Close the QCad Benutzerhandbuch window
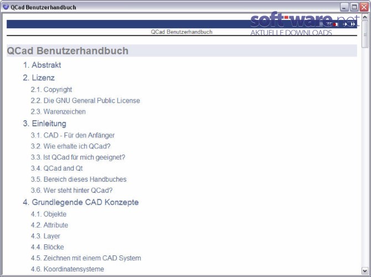The height and width of the screenshot is (277, 371). click(364, 7)
